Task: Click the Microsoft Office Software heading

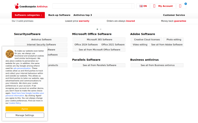Action: 92,34
